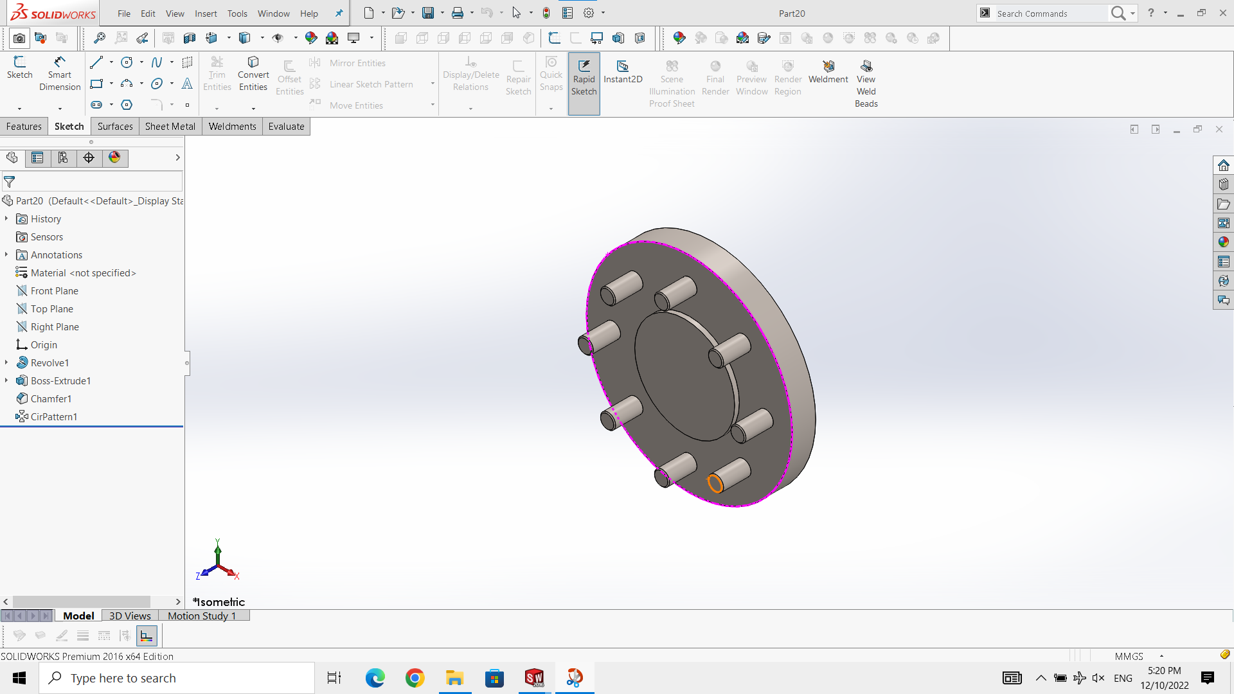Select the Front Plane tree item
The height and width of the screenshot is (694, 1234).
48,291
